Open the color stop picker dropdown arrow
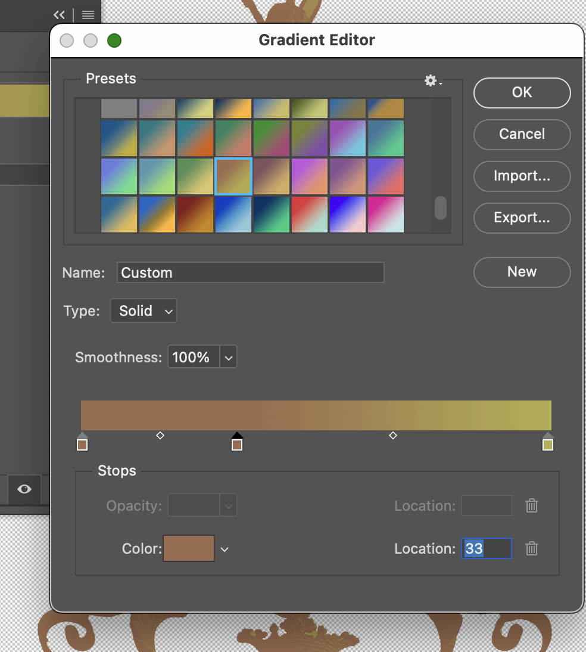The height and width of the screenshot is (652, 586). pyautogui.click(x=225, y=548)
